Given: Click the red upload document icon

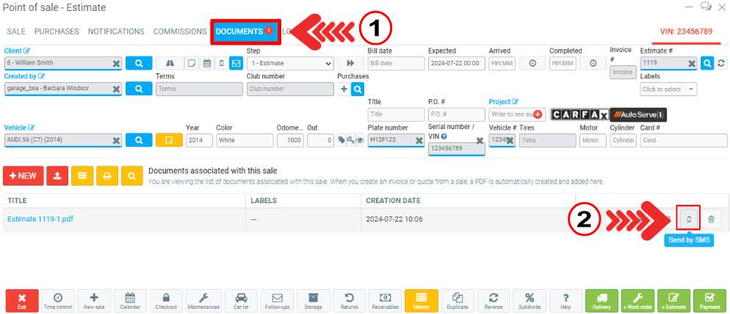Looking at the screenshot, I should click(57, 176).
